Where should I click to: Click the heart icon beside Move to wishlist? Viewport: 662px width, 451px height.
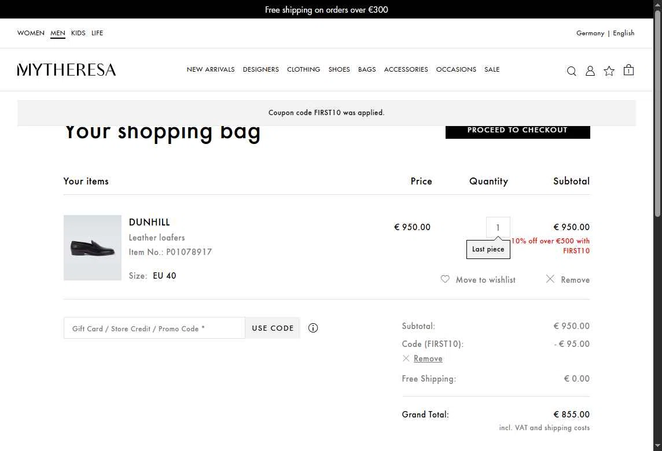point(445,279)
